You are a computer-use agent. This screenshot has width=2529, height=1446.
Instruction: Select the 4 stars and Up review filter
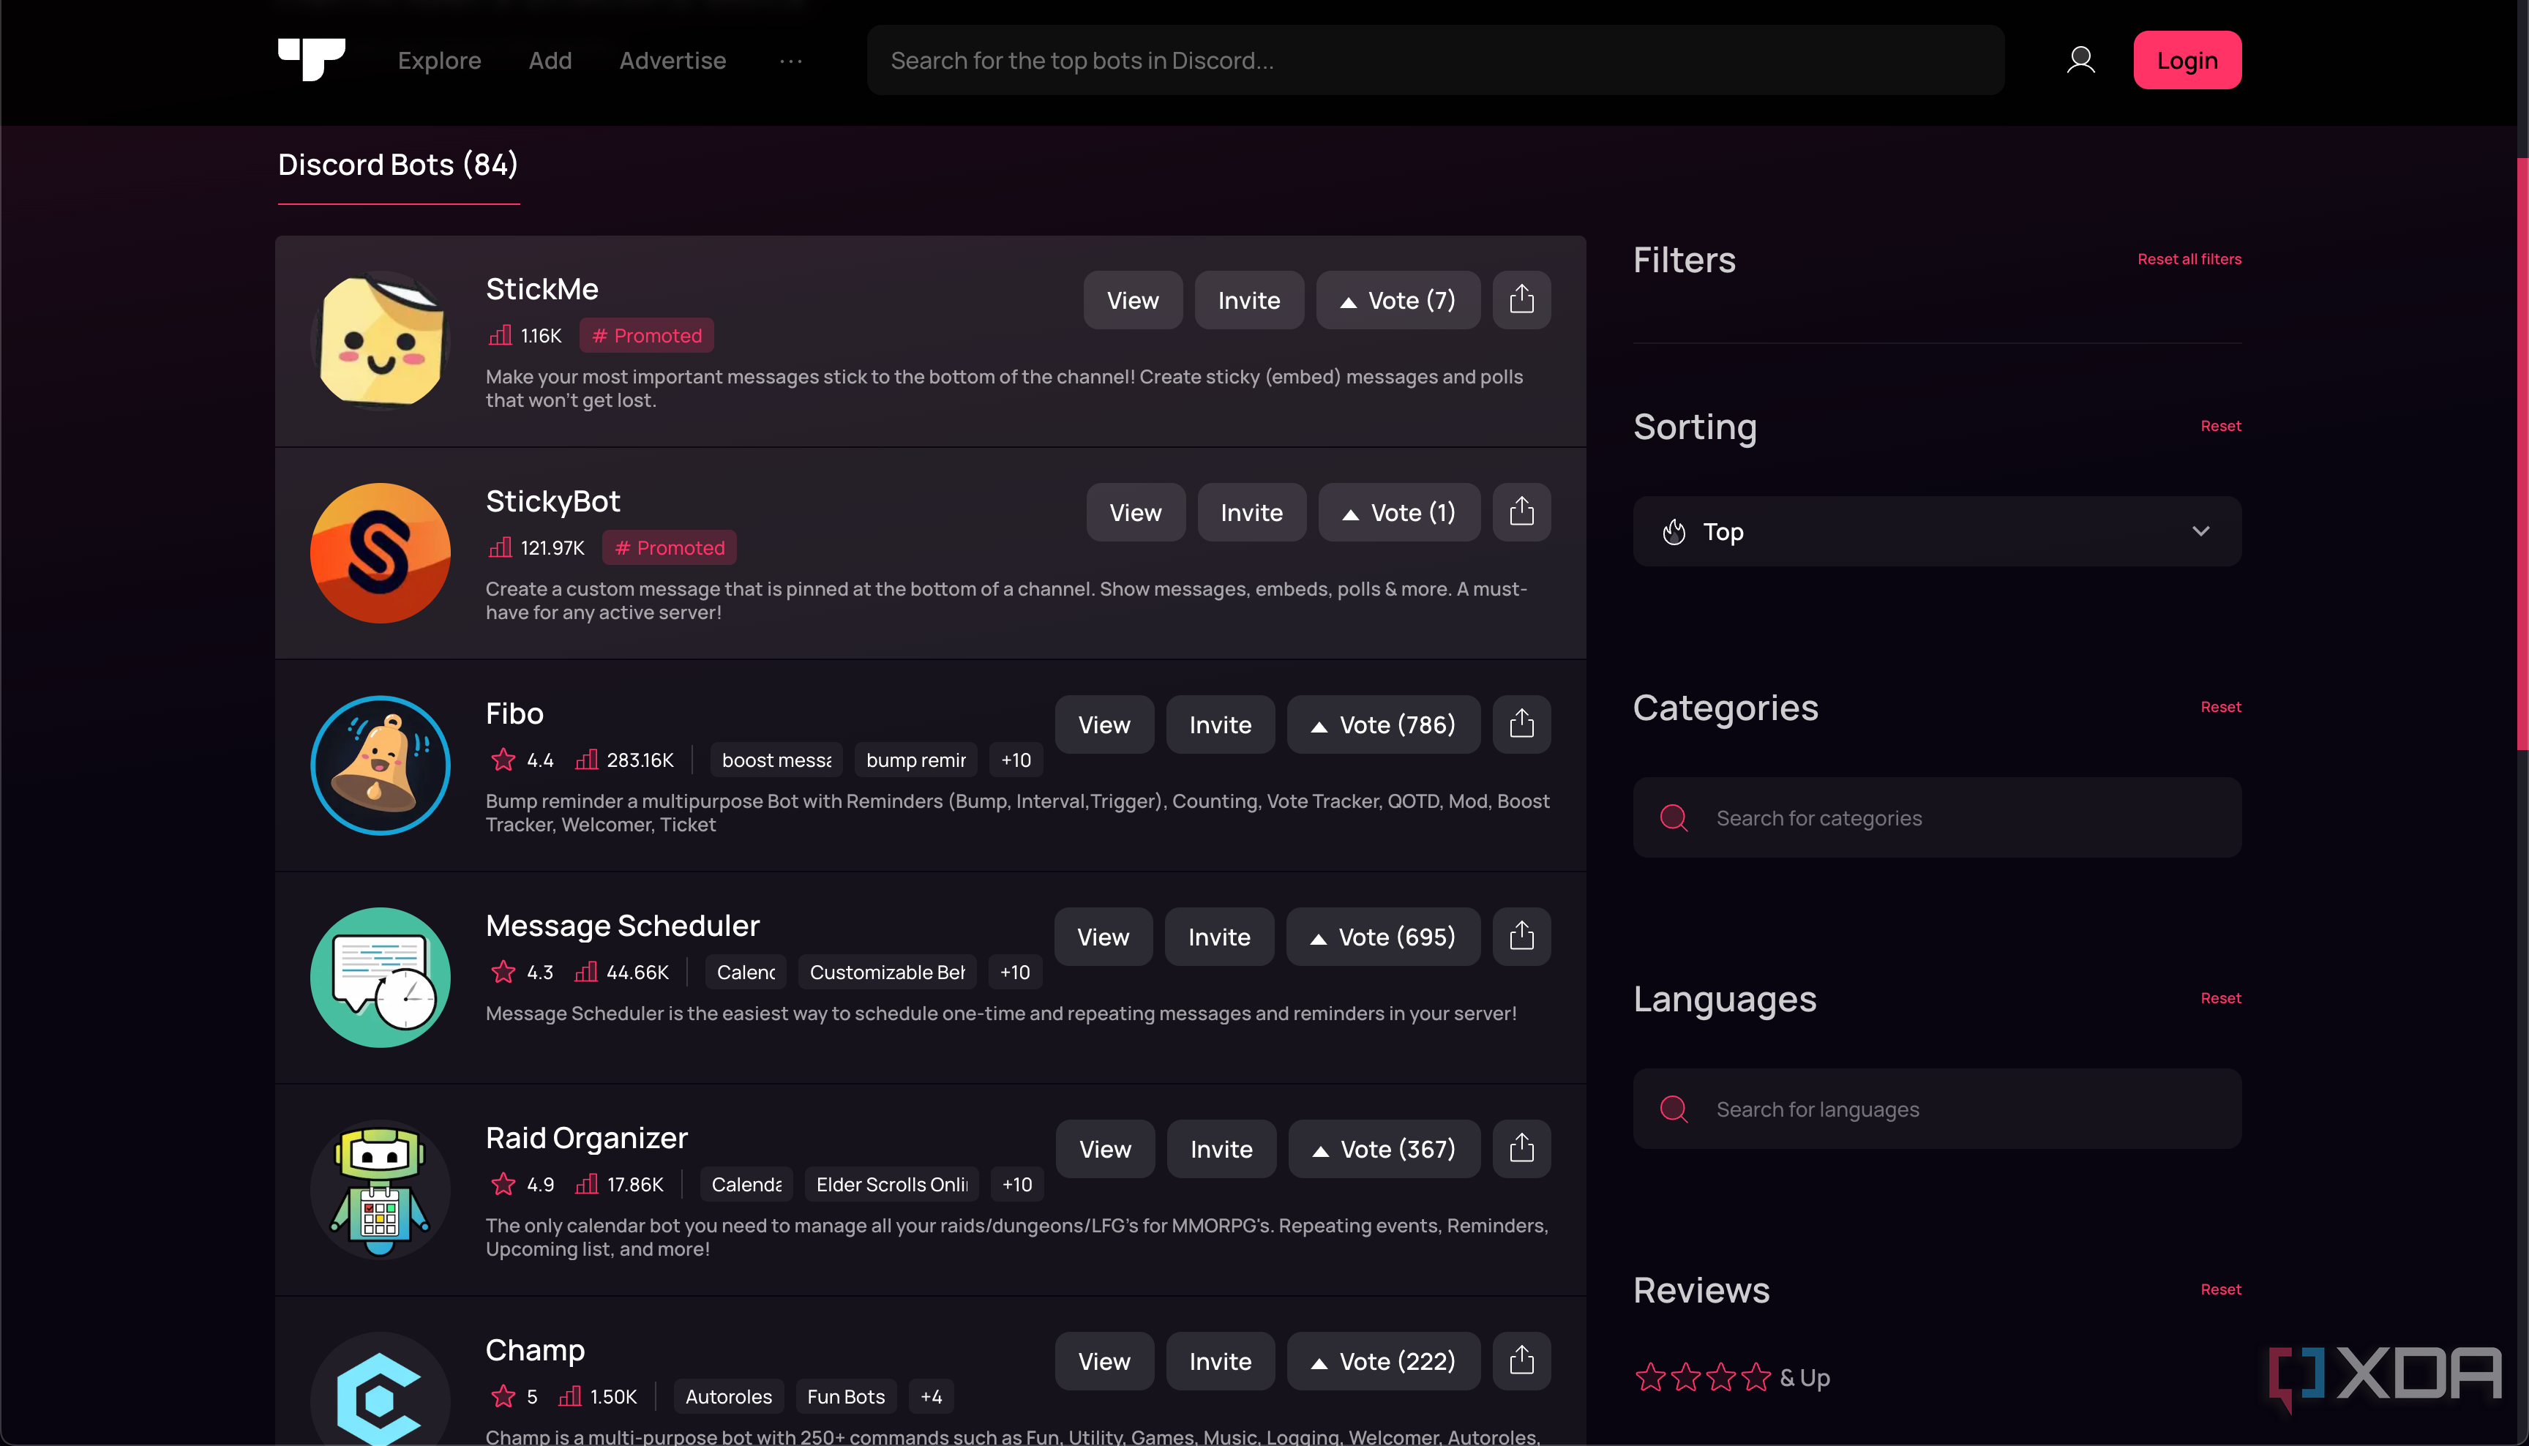pyautogui.click(x=1733, y=1377)
